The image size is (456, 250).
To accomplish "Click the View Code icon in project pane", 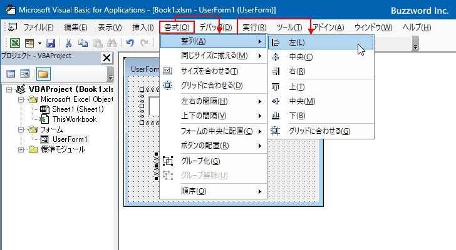I will pyautogui.click(x=11, y=74).
